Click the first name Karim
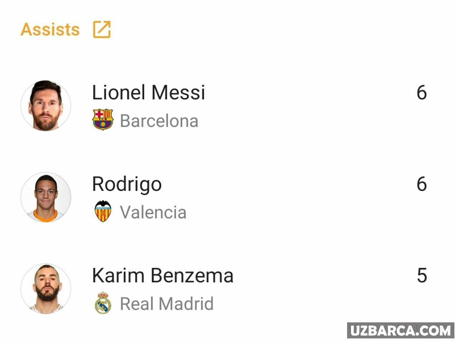 point(118,276)
